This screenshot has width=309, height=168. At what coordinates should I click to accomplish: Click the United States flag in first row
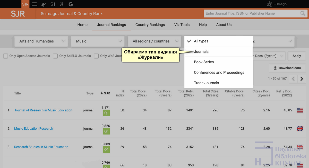pos(300,110)
